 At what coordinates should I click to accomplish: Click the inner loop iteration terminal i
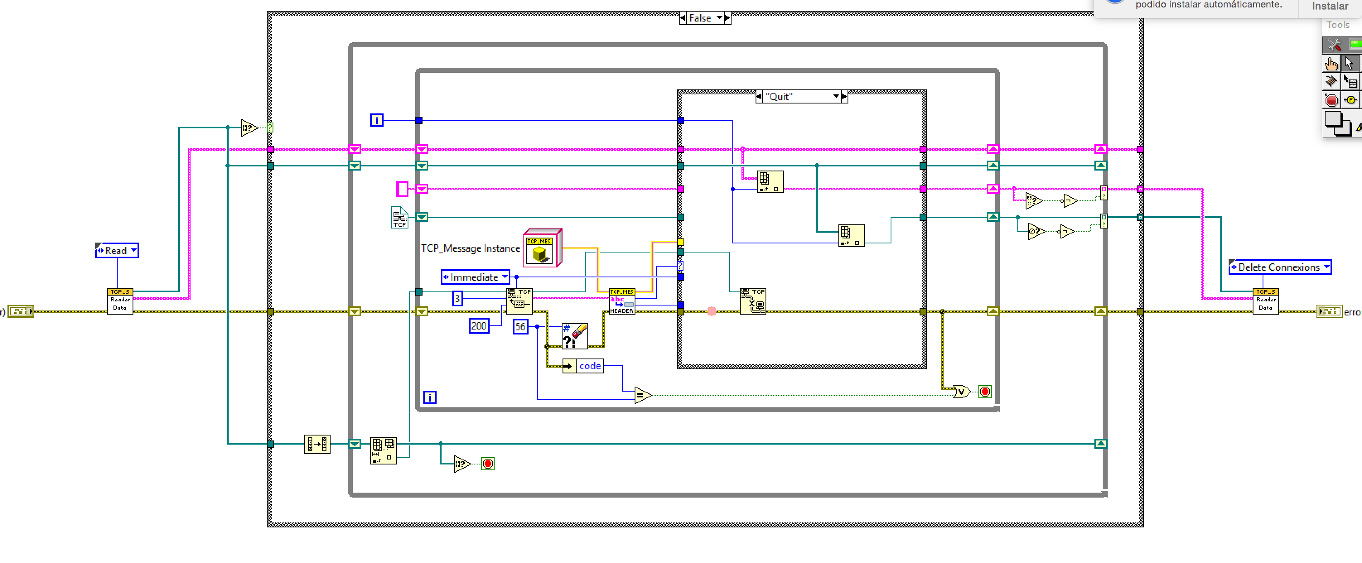pyautogui.click(x=430, y=397)
